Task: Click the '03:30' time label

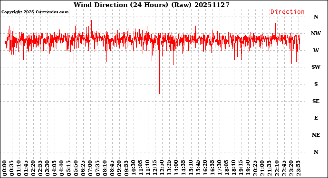Action: 48,169
